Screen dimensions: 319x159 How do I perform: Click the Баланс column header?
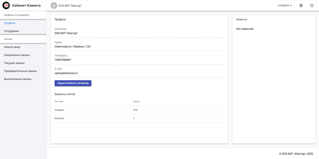pyautogui.click(x=136, y=101)
